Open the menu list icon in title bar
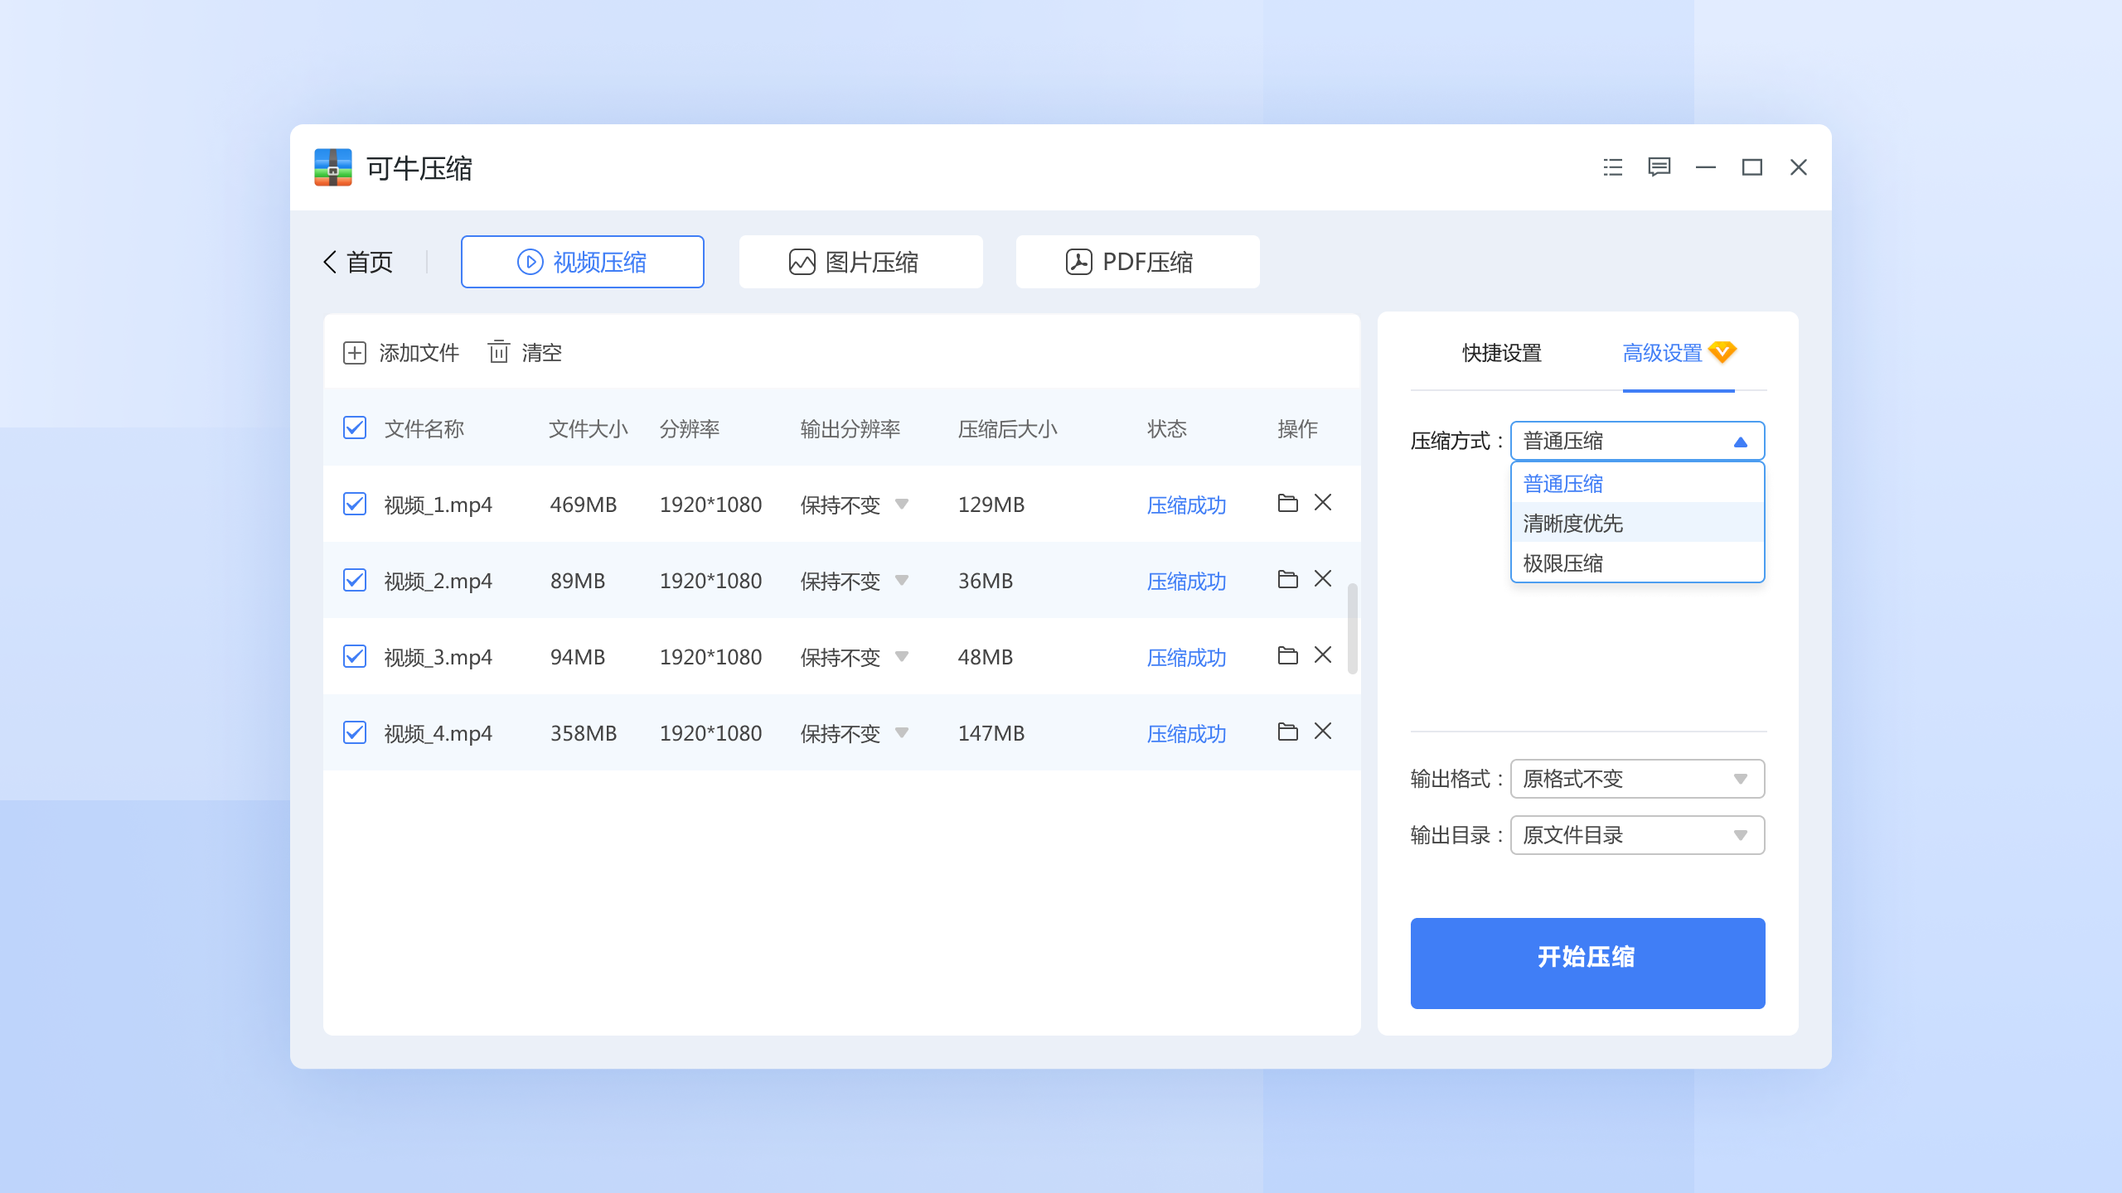This screenshot has width=2122, height=1193. [x=1612, y=168]
